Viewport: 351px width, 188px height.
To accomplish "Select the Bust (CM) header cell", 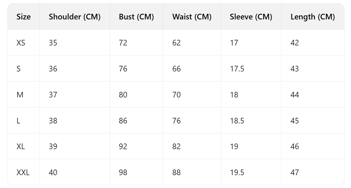I will [136, 17].
